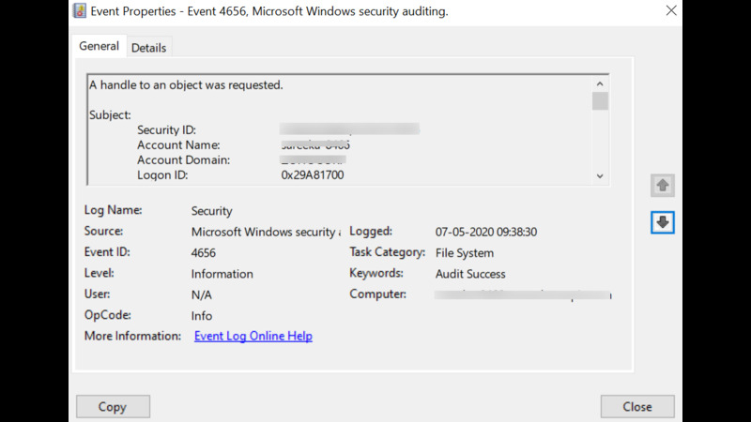Close the Event Properties dialog with X
The height and width of the screenshot is (422, 751).
coord(671,10)
